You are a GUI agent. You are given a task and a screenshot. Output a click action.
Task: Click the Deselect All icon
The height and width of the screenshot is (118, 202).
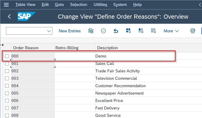tap(153, 31)
